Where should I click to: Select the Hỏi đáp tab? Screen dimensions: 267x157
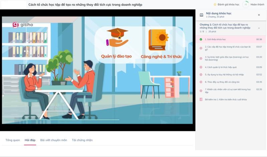(30, 140)
